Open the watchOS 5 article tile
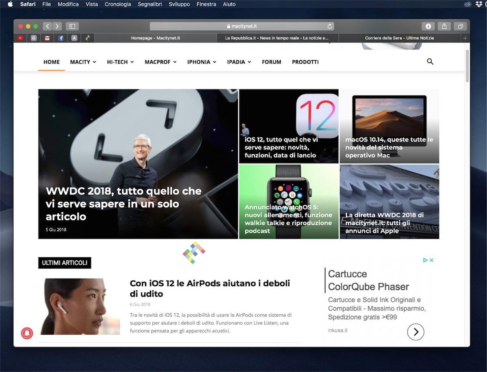 tap(288, 202)
